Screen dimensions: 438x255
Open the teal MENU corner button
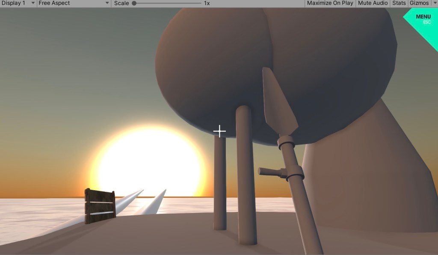[423, 19]
